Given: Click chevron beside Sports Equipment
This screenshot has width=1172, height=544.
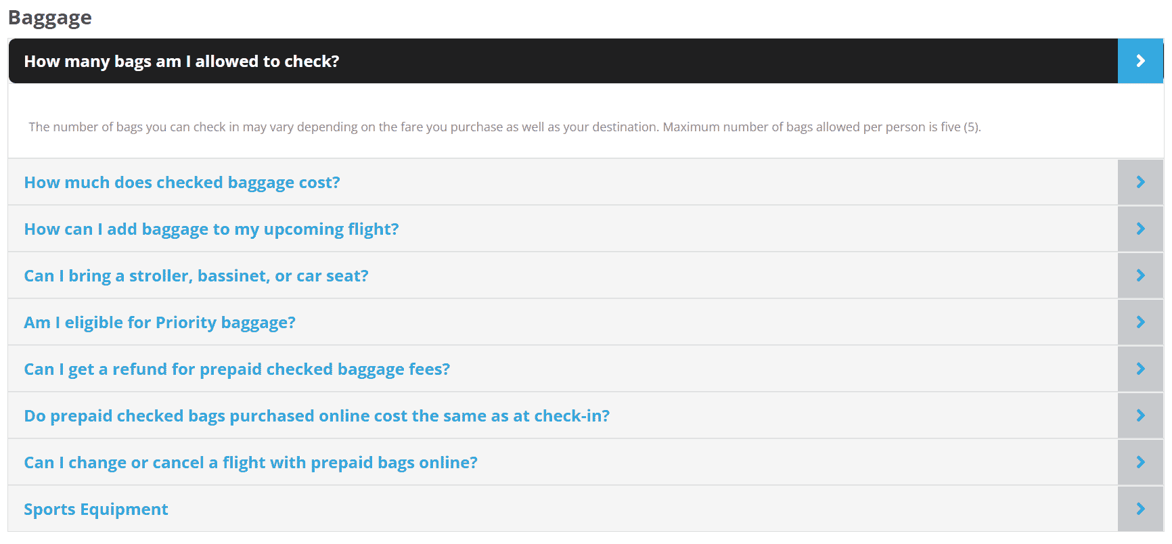Looking at the screenshot, I should [1140, 509].
